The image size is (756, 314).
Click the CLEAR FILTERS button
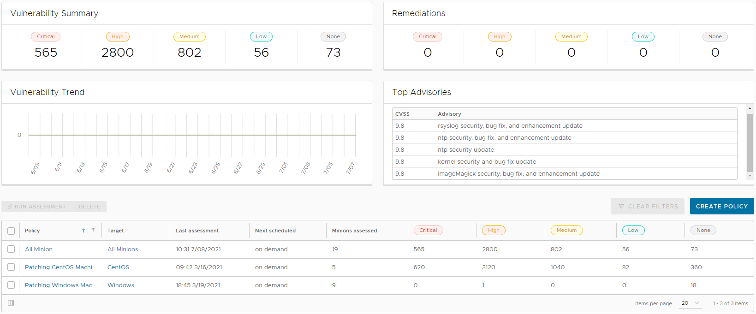tap(648, 206)
